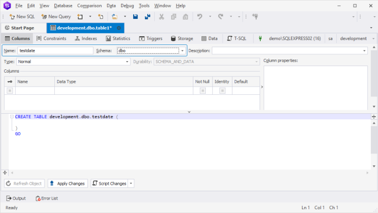This screenshot has width=378, height=213.
Task: Click the green connection plug icon
Action: click(x=260, y=38)
